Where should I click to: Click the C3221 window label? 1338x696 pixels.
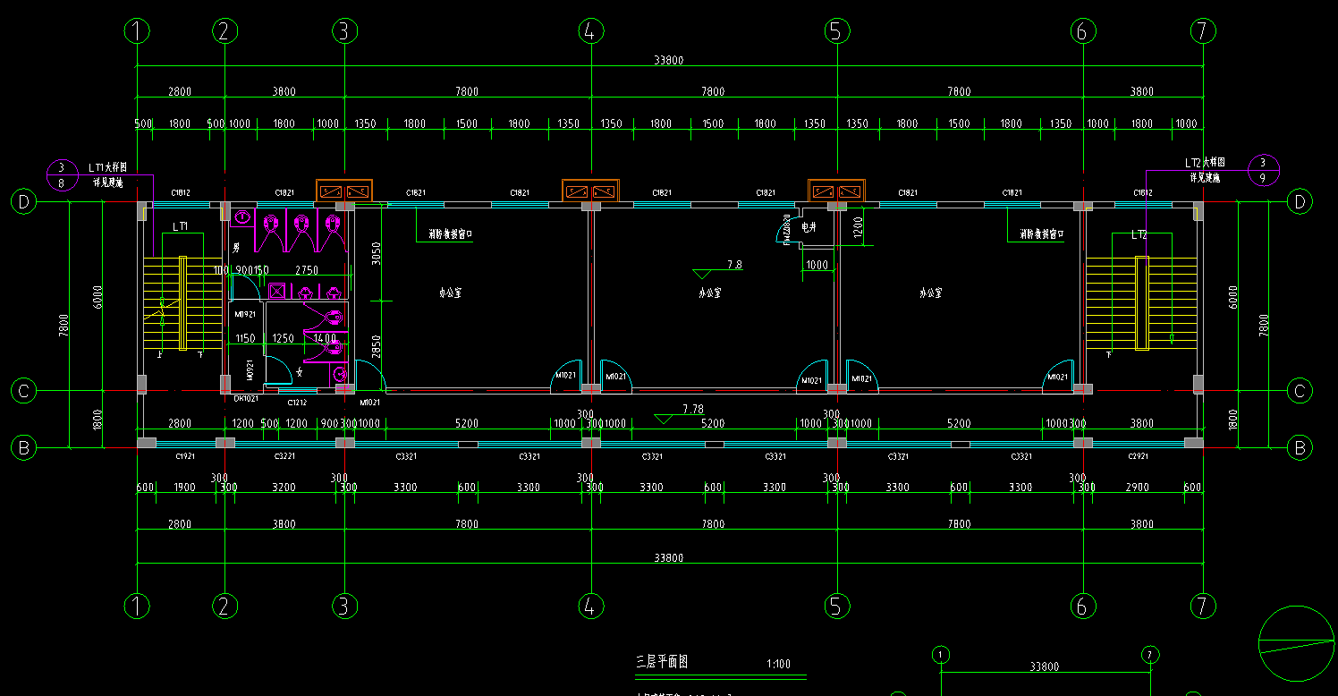(x=284, y=456)
